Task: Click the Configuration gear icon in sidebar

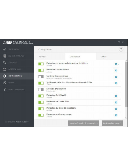Action: click(5, 76)
